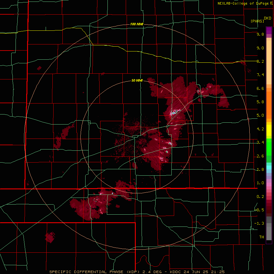This screenshot has width=274, height=274.
Task: Click the NEXLAB-College of DuPage label
Action: [245, 3]
